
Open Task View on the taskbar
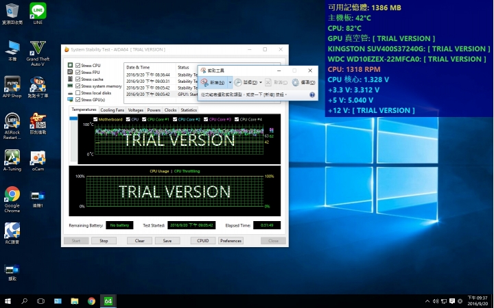pos(40,301)
